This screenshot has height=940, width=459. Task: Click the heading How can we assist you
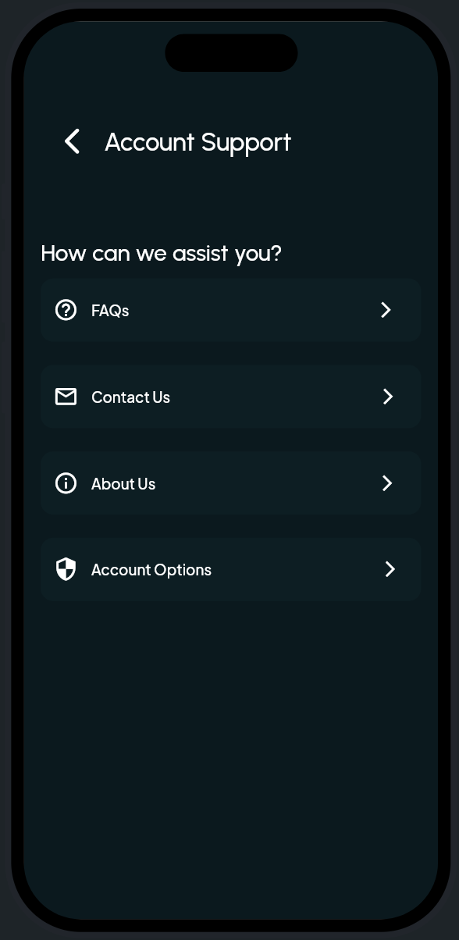[x=161, y=253]
